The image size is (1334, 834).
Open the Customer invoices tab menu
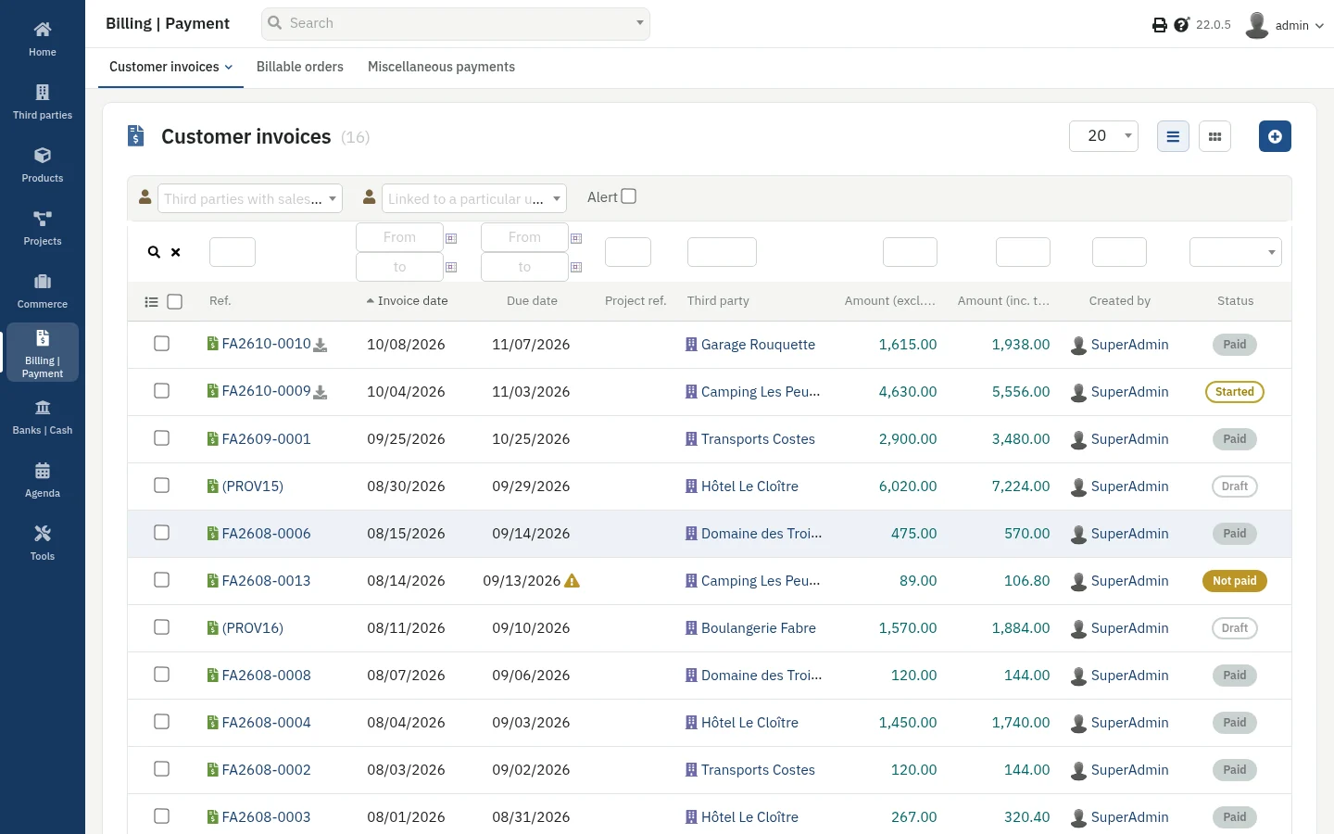(170, 67)
